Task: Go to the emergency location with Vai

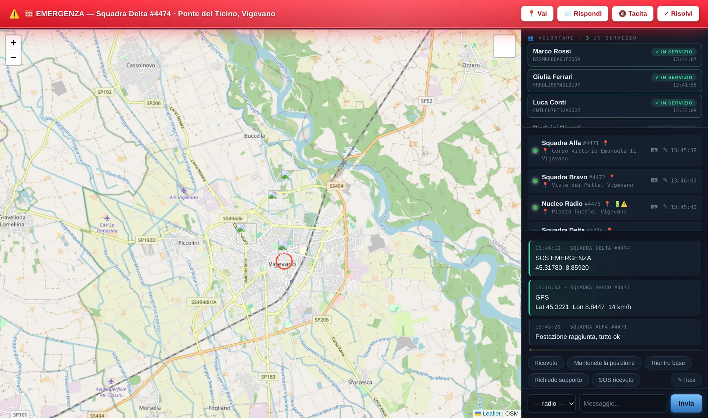Action: click(537, 14)
